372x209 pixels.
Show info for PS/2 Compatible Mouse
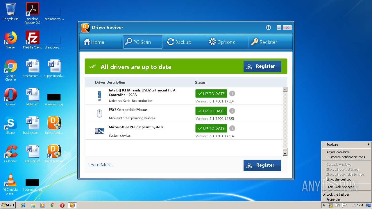click(232, 111)
